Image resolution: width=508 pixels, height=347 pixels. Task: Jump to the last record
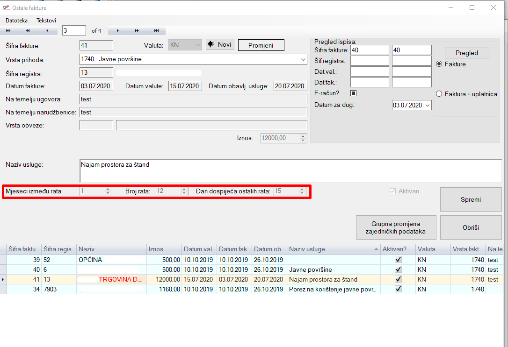[156, 31]
